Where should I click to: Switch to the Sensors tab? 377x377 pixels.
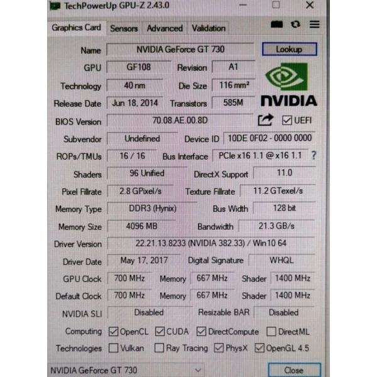pyautogui.click(x=124, y=29)
